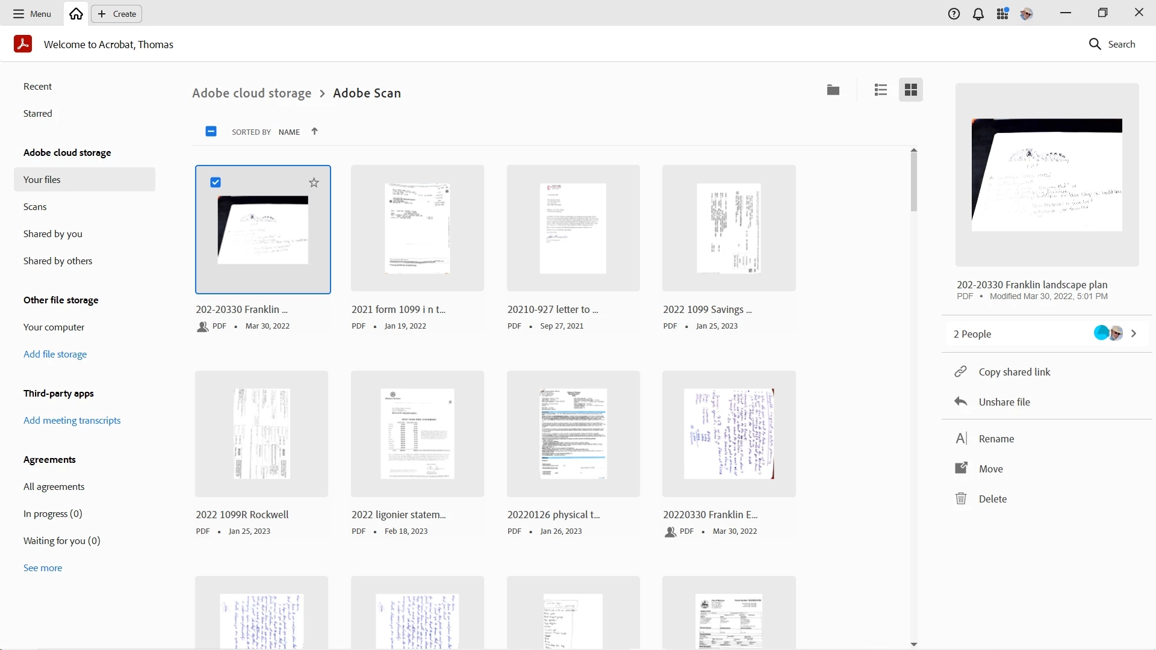Open the 2022 ligonier statement thumbnail
This screenshot has height=650, width=1156.
[417, 434]
